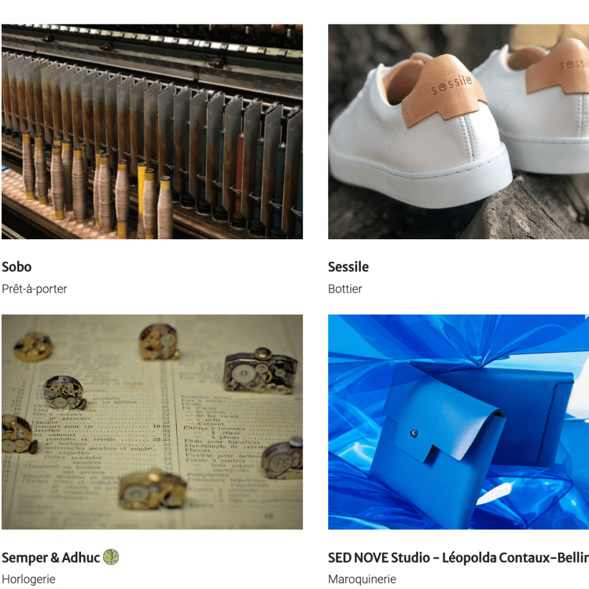Open the Semper & Adhuc title link

click(x=51, y=558)
